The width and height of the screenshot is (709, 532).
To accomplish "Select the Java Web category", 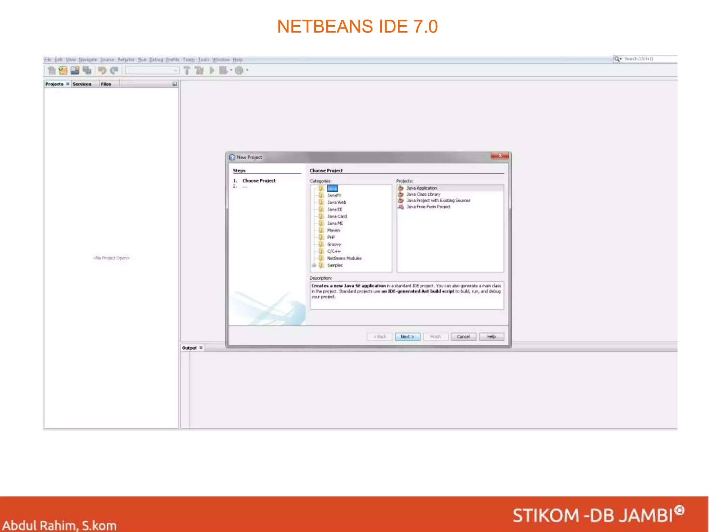I will coord(336,202).
